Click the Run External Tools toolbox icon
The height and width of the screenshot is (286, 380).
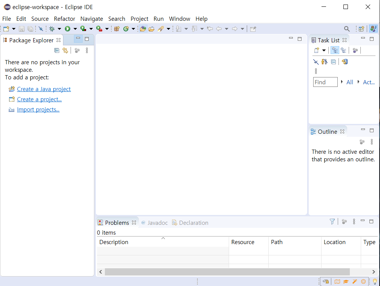click(99, 29)
